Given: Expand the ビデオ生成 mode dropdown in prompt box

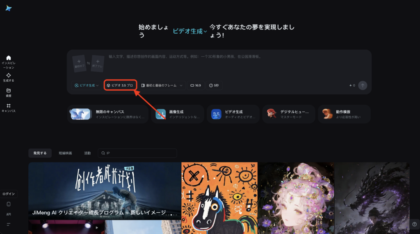Looking at the screenshot, I should 86,85.
